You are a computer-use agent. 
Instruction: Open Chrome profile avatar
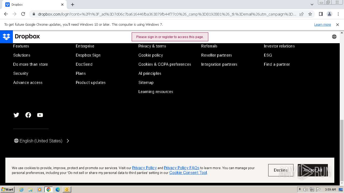tap(329, 14)
